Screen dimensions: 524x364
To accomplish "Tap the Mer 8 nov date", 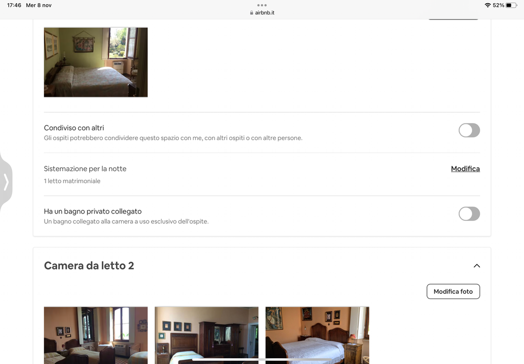I will (x=39, y=5).
